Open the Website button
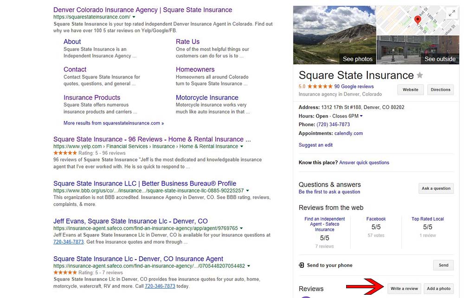The width and height of the screenshot is (464, 298). [411, 90]
